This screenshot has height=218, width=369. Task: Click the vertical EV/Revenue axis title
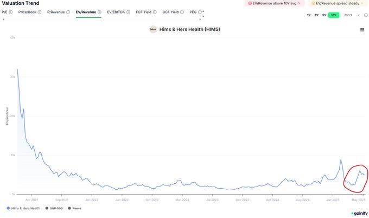(7, 116)
